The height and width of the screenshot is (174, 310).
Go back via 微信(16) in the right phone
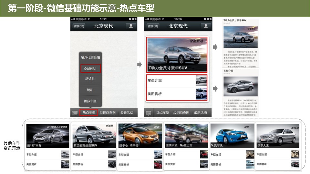point(153,26)
